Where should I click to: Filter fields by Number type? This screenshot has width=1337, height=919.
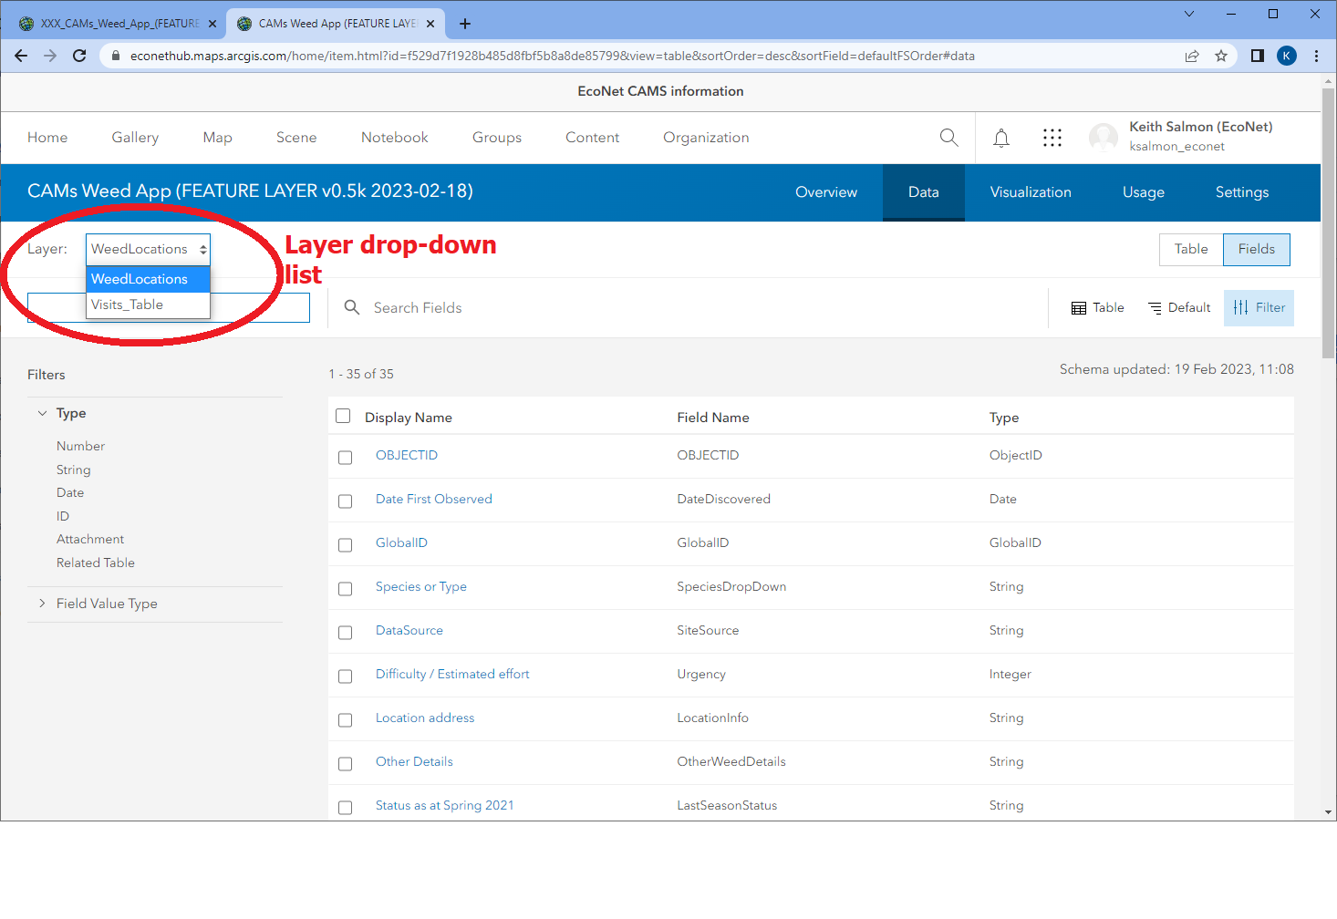tap(80, 446)
